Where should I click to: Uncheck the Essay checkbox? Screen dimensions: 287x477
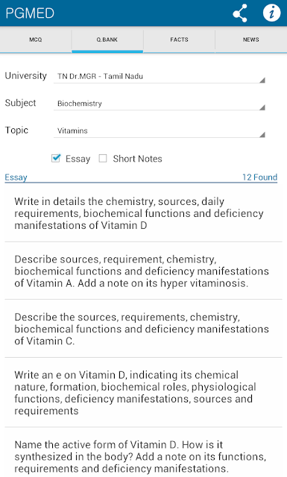(x=56, y=158)
